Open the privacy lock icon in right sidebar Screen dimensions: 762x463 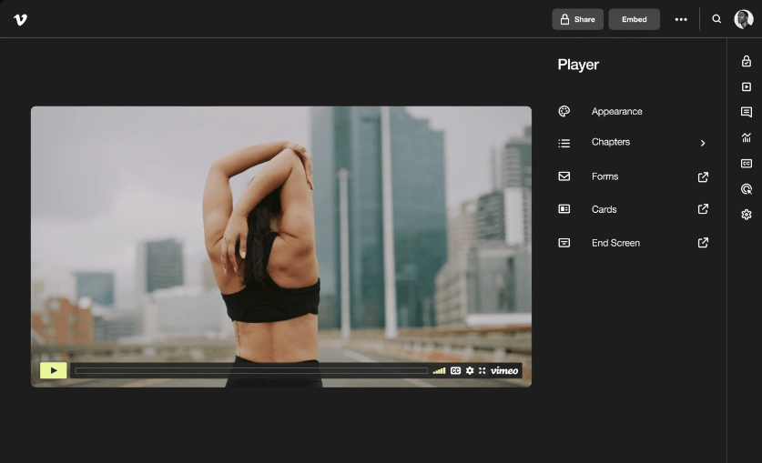click(x=747, y=62)
